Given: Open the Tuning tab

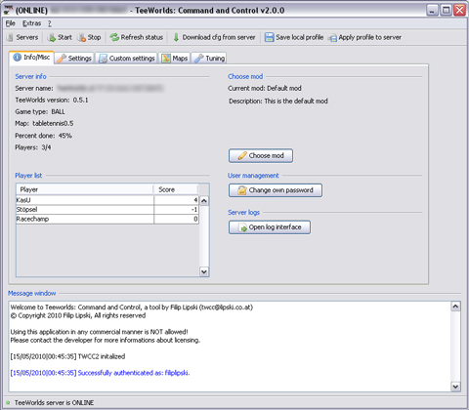Looking at the screenshot, I should click(x=209, y=59).
